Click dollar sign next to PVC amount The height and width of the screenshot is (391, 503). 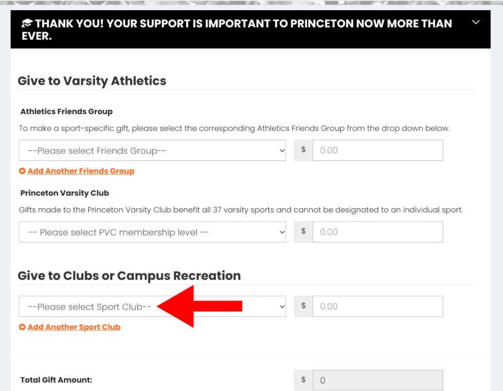pos(304,232)
